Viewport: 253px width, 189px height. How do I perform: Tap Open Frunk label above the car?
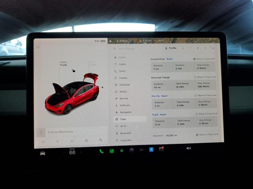[63, 63]
